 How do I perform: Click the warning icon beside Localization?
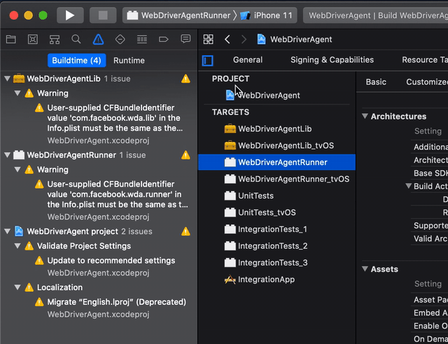(x=29, y=287)
